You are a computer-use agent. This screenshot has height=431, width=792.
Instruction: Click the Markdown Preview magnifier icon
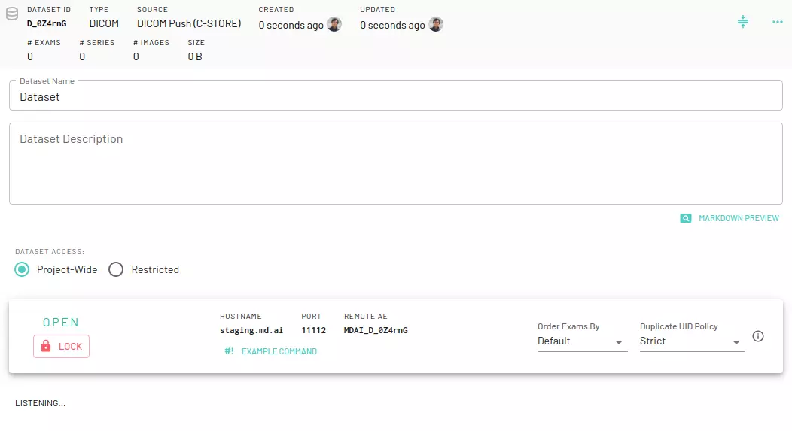pyautogui.click(x=685, y=218)
